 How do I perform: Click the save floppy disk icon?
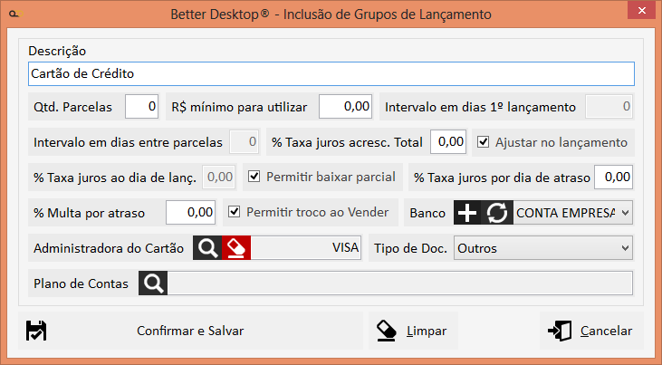click(x=36, y=331)
